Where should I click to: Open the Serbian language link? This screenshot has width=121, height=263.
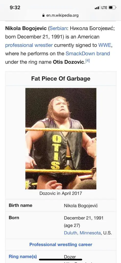point(58,28)
